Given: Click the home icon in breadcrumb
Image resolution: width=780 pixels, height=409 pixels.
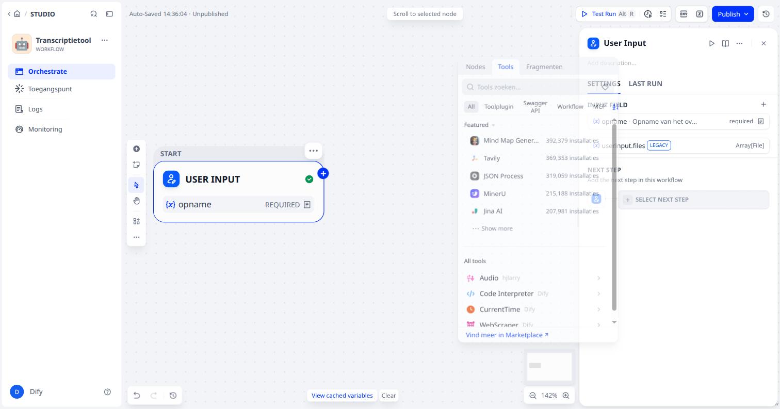Looking at the screenshot, I should [x=17, y=14].
